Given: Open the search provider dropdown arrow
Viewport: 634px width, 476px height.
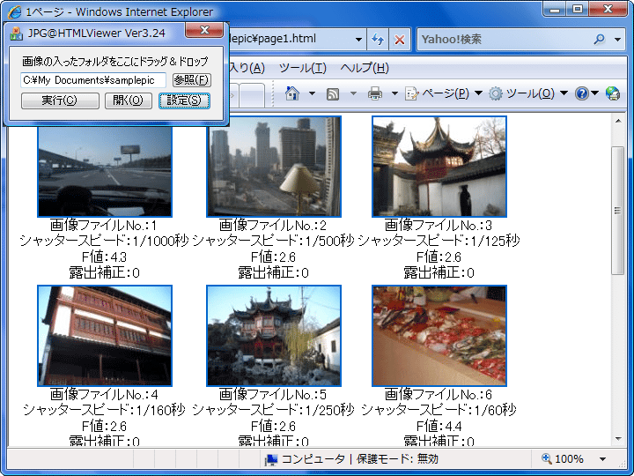Looking at the screenshot, I should pos(617,40).
